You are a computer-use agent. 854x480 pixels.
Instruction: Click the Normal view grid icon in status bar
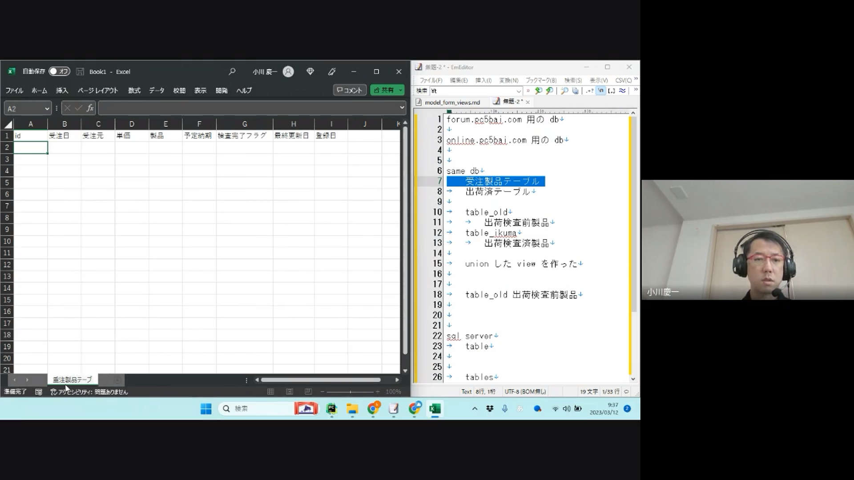click(x=270, y=392)
